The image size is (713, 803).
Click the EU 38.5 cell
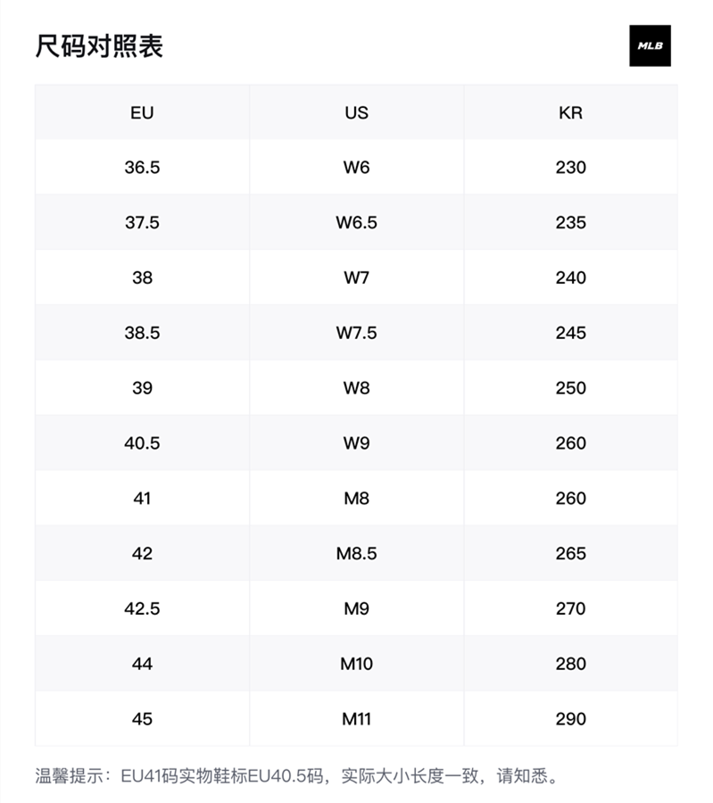142,333
